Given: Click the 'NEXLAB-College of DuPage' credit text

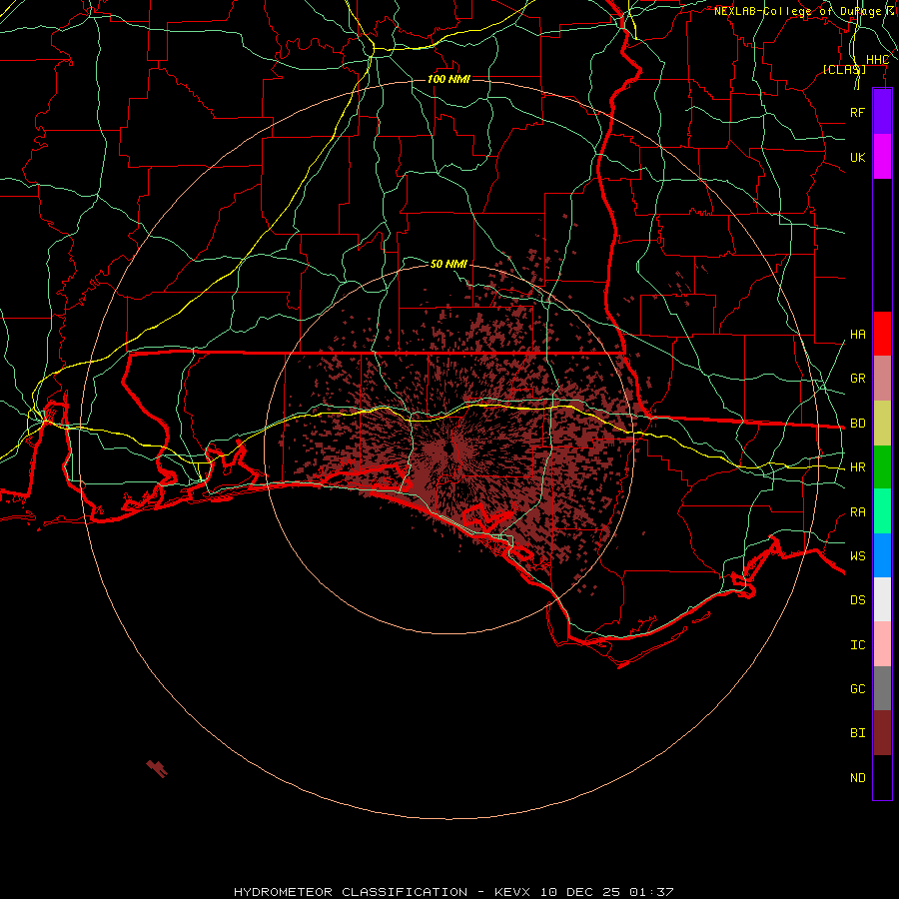Looking at the screenshot, I should coord(797,11).
